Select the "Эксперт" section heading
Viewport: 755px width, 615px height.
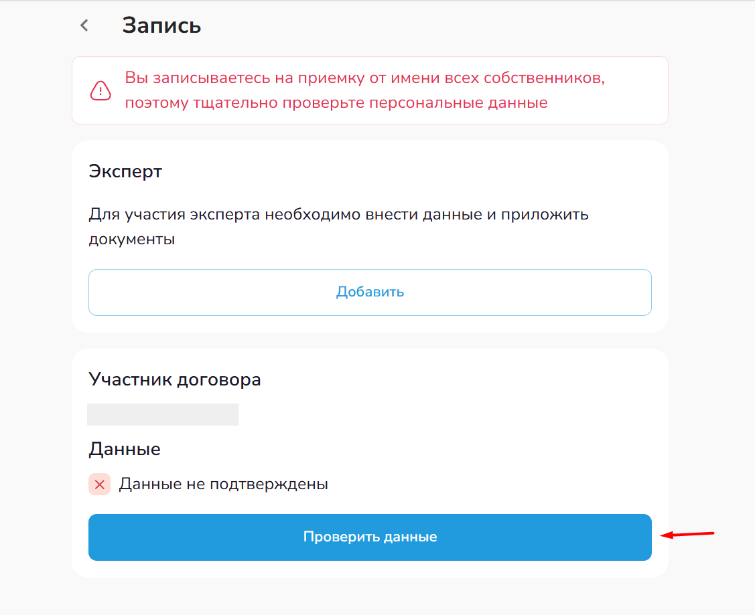pyautogui.click(x=125, y=171)
